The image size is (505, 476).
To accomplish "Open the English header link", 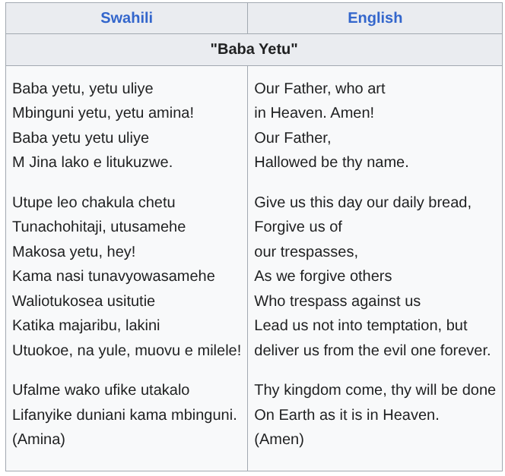I will click(375, 17).
